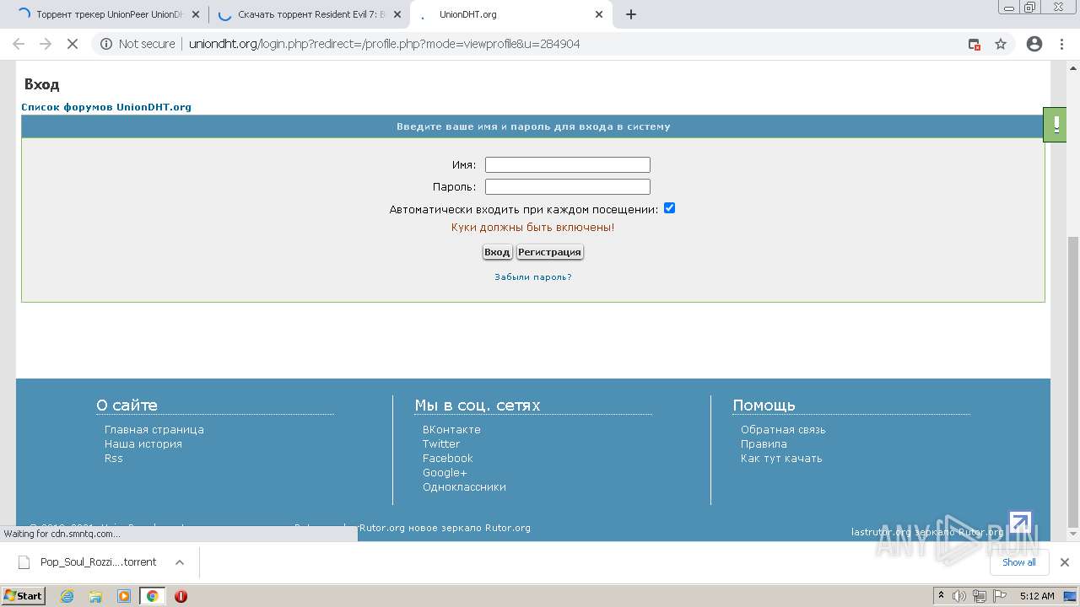This screenshot has height=607, width=1080.
Task: Open Internet Explorer from taskbar
Action: (x=67, y=596)
